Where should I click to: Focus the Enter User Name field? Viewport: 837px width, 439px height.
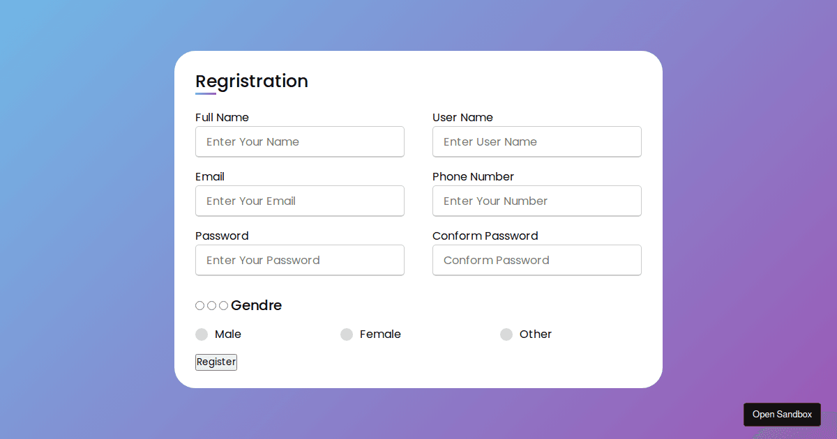click(537, 141)
